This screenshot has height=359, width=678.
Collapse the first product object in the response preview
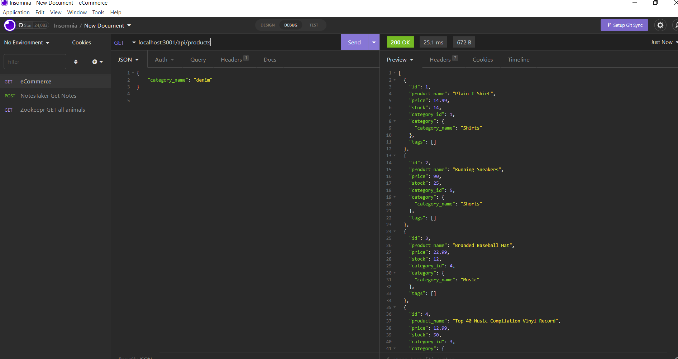(395, 80)
